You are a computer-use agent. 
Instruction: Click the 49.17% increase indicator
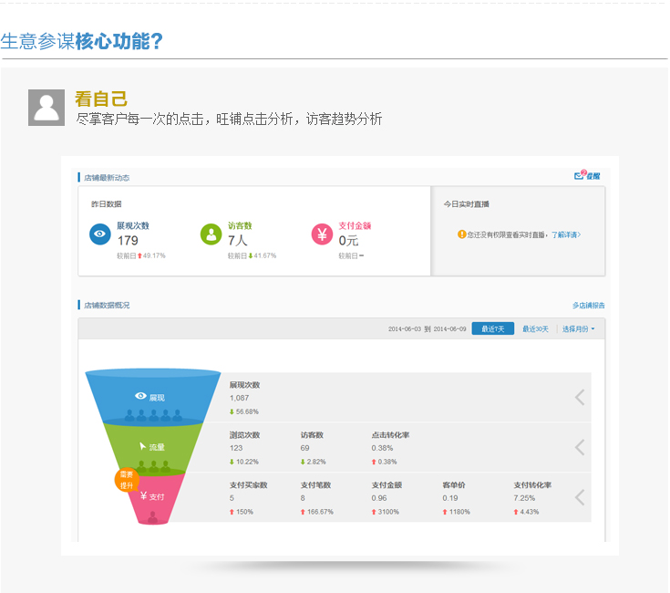[151, 255]
